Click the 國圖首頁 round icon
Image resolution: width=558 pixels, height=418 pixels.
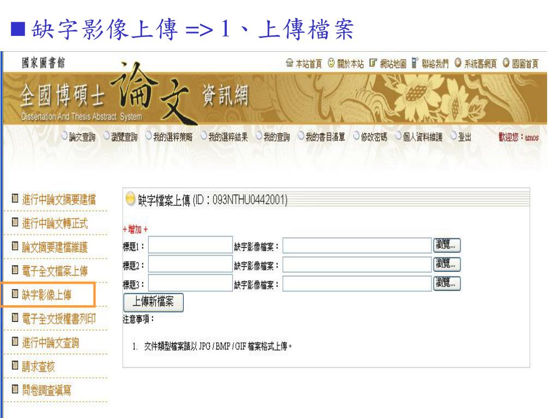(506, 63)
